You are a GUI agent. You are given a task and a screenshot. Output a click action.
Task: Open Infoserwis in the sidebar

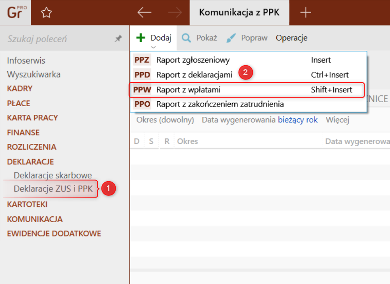click(26, 61)
